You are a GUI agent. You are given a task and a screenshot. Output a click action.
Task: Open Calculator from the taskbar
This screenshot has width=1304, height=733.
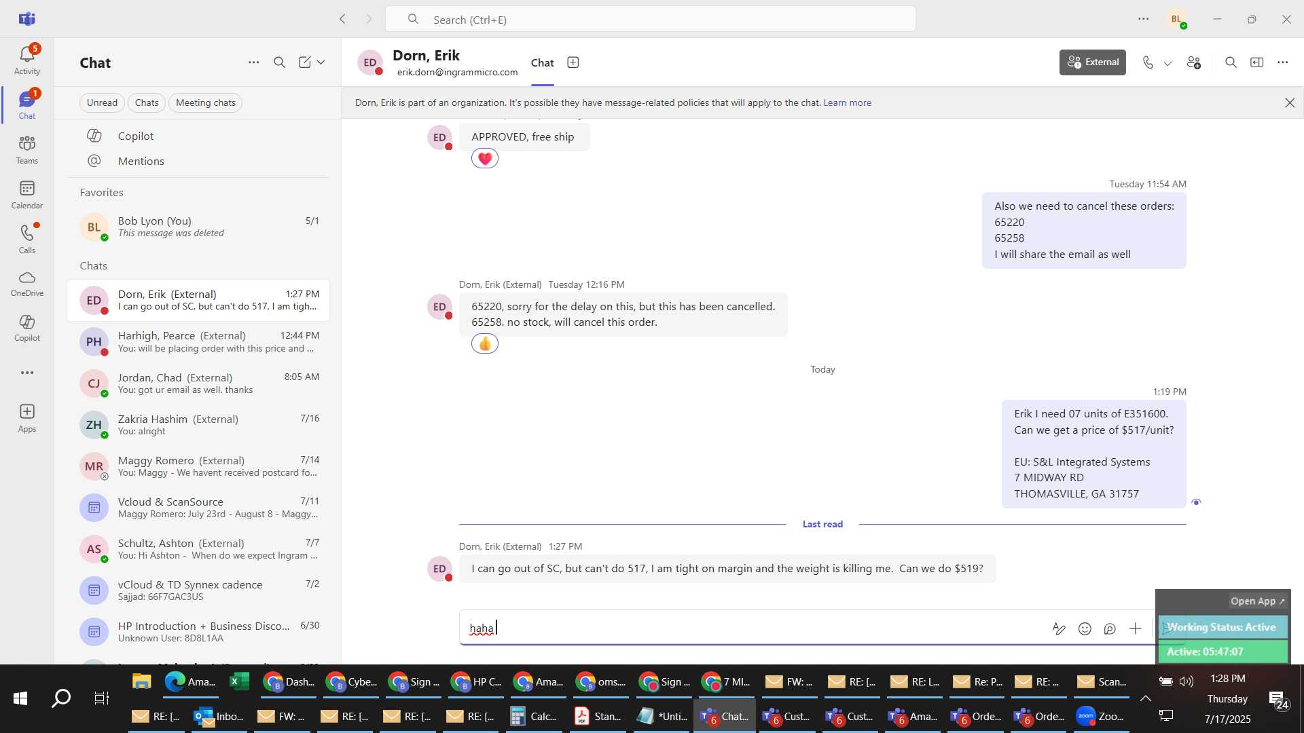click(x=534, y=716)
